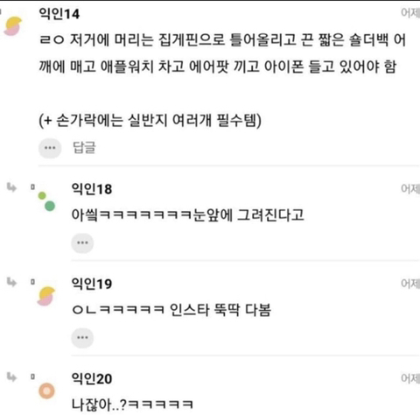Click 익인20 orange ring avatar

[46, 391]
